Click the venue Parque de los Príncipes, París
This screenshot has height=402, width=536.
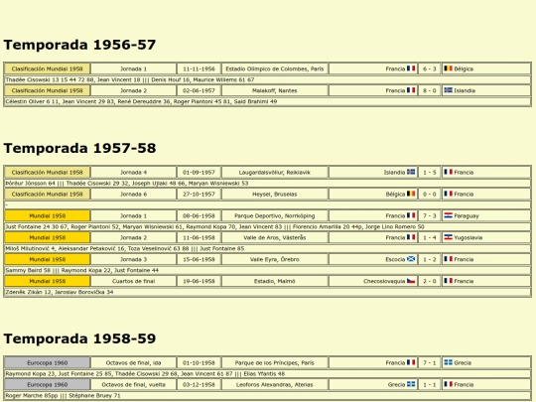pos(275,363)
